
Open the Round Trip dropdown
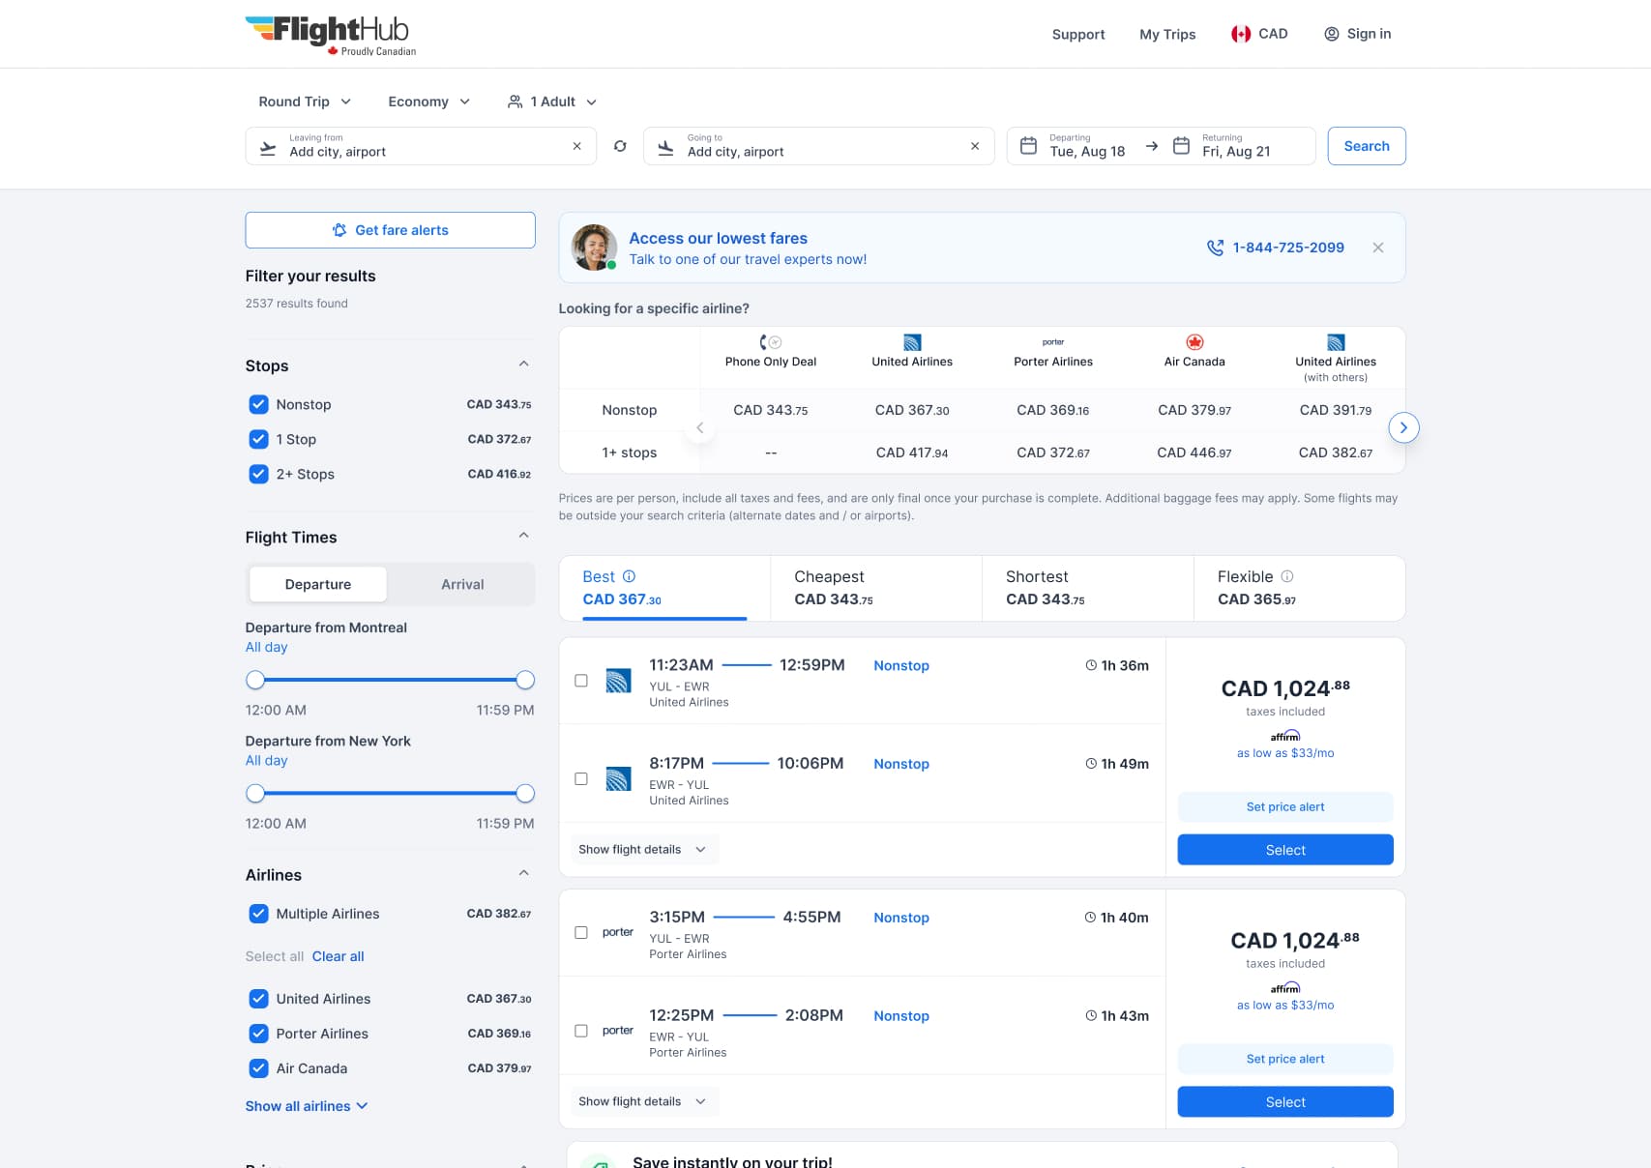point(305,102)
